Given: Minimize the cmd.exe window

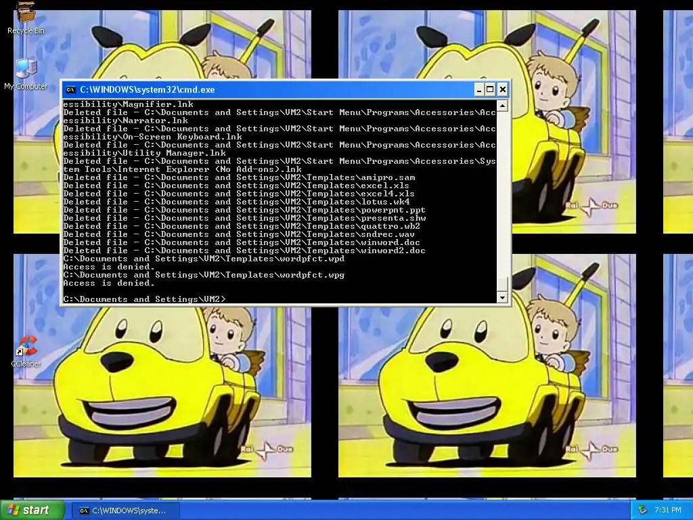Looking at the screenshot, I should pyautogui.click(x=479, y=90).
